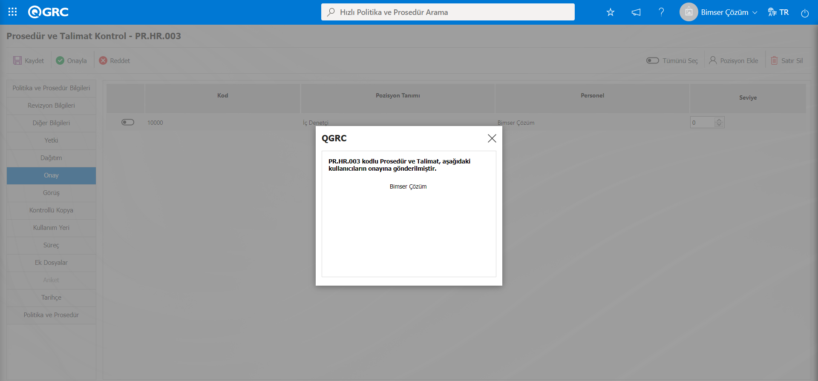
Task: Increase the Seviye level value
Action: pos(719,120)
